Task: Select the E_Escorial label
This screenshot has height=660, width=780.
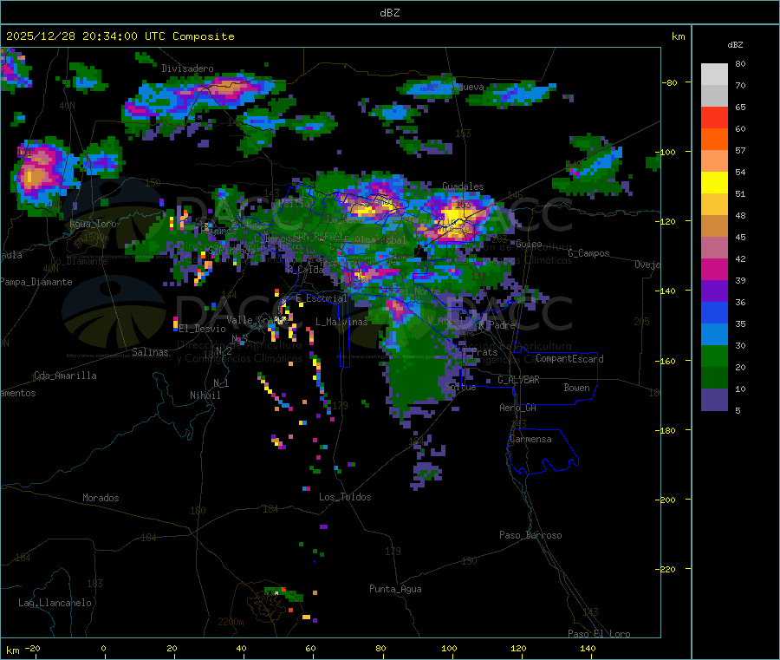Action: tap(322, 298)
